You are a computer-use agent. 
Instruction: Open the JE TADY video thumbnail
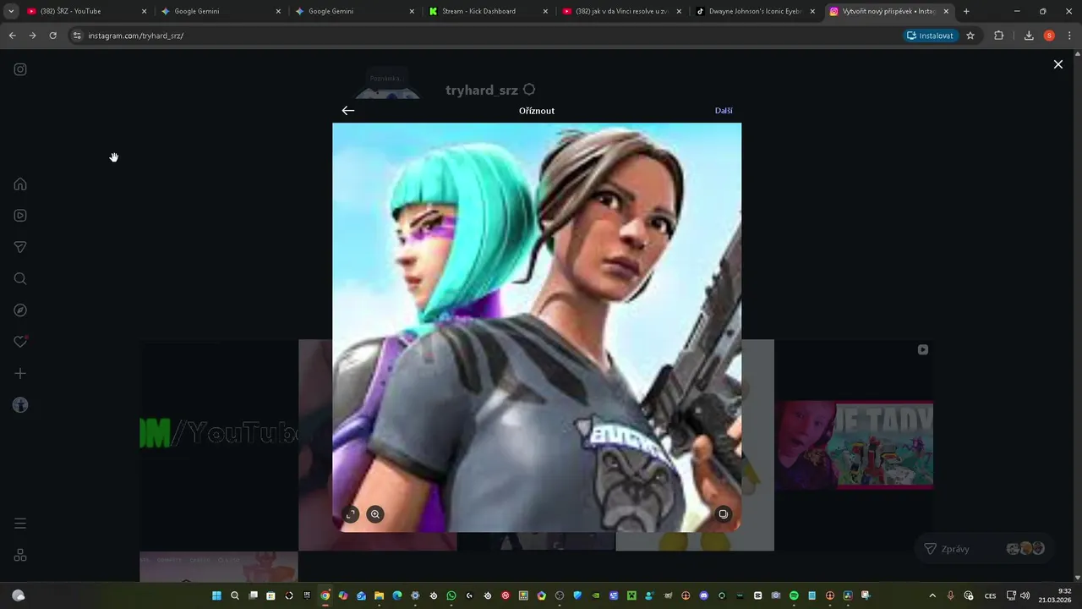pyautogui.click(x=854, y=445)
